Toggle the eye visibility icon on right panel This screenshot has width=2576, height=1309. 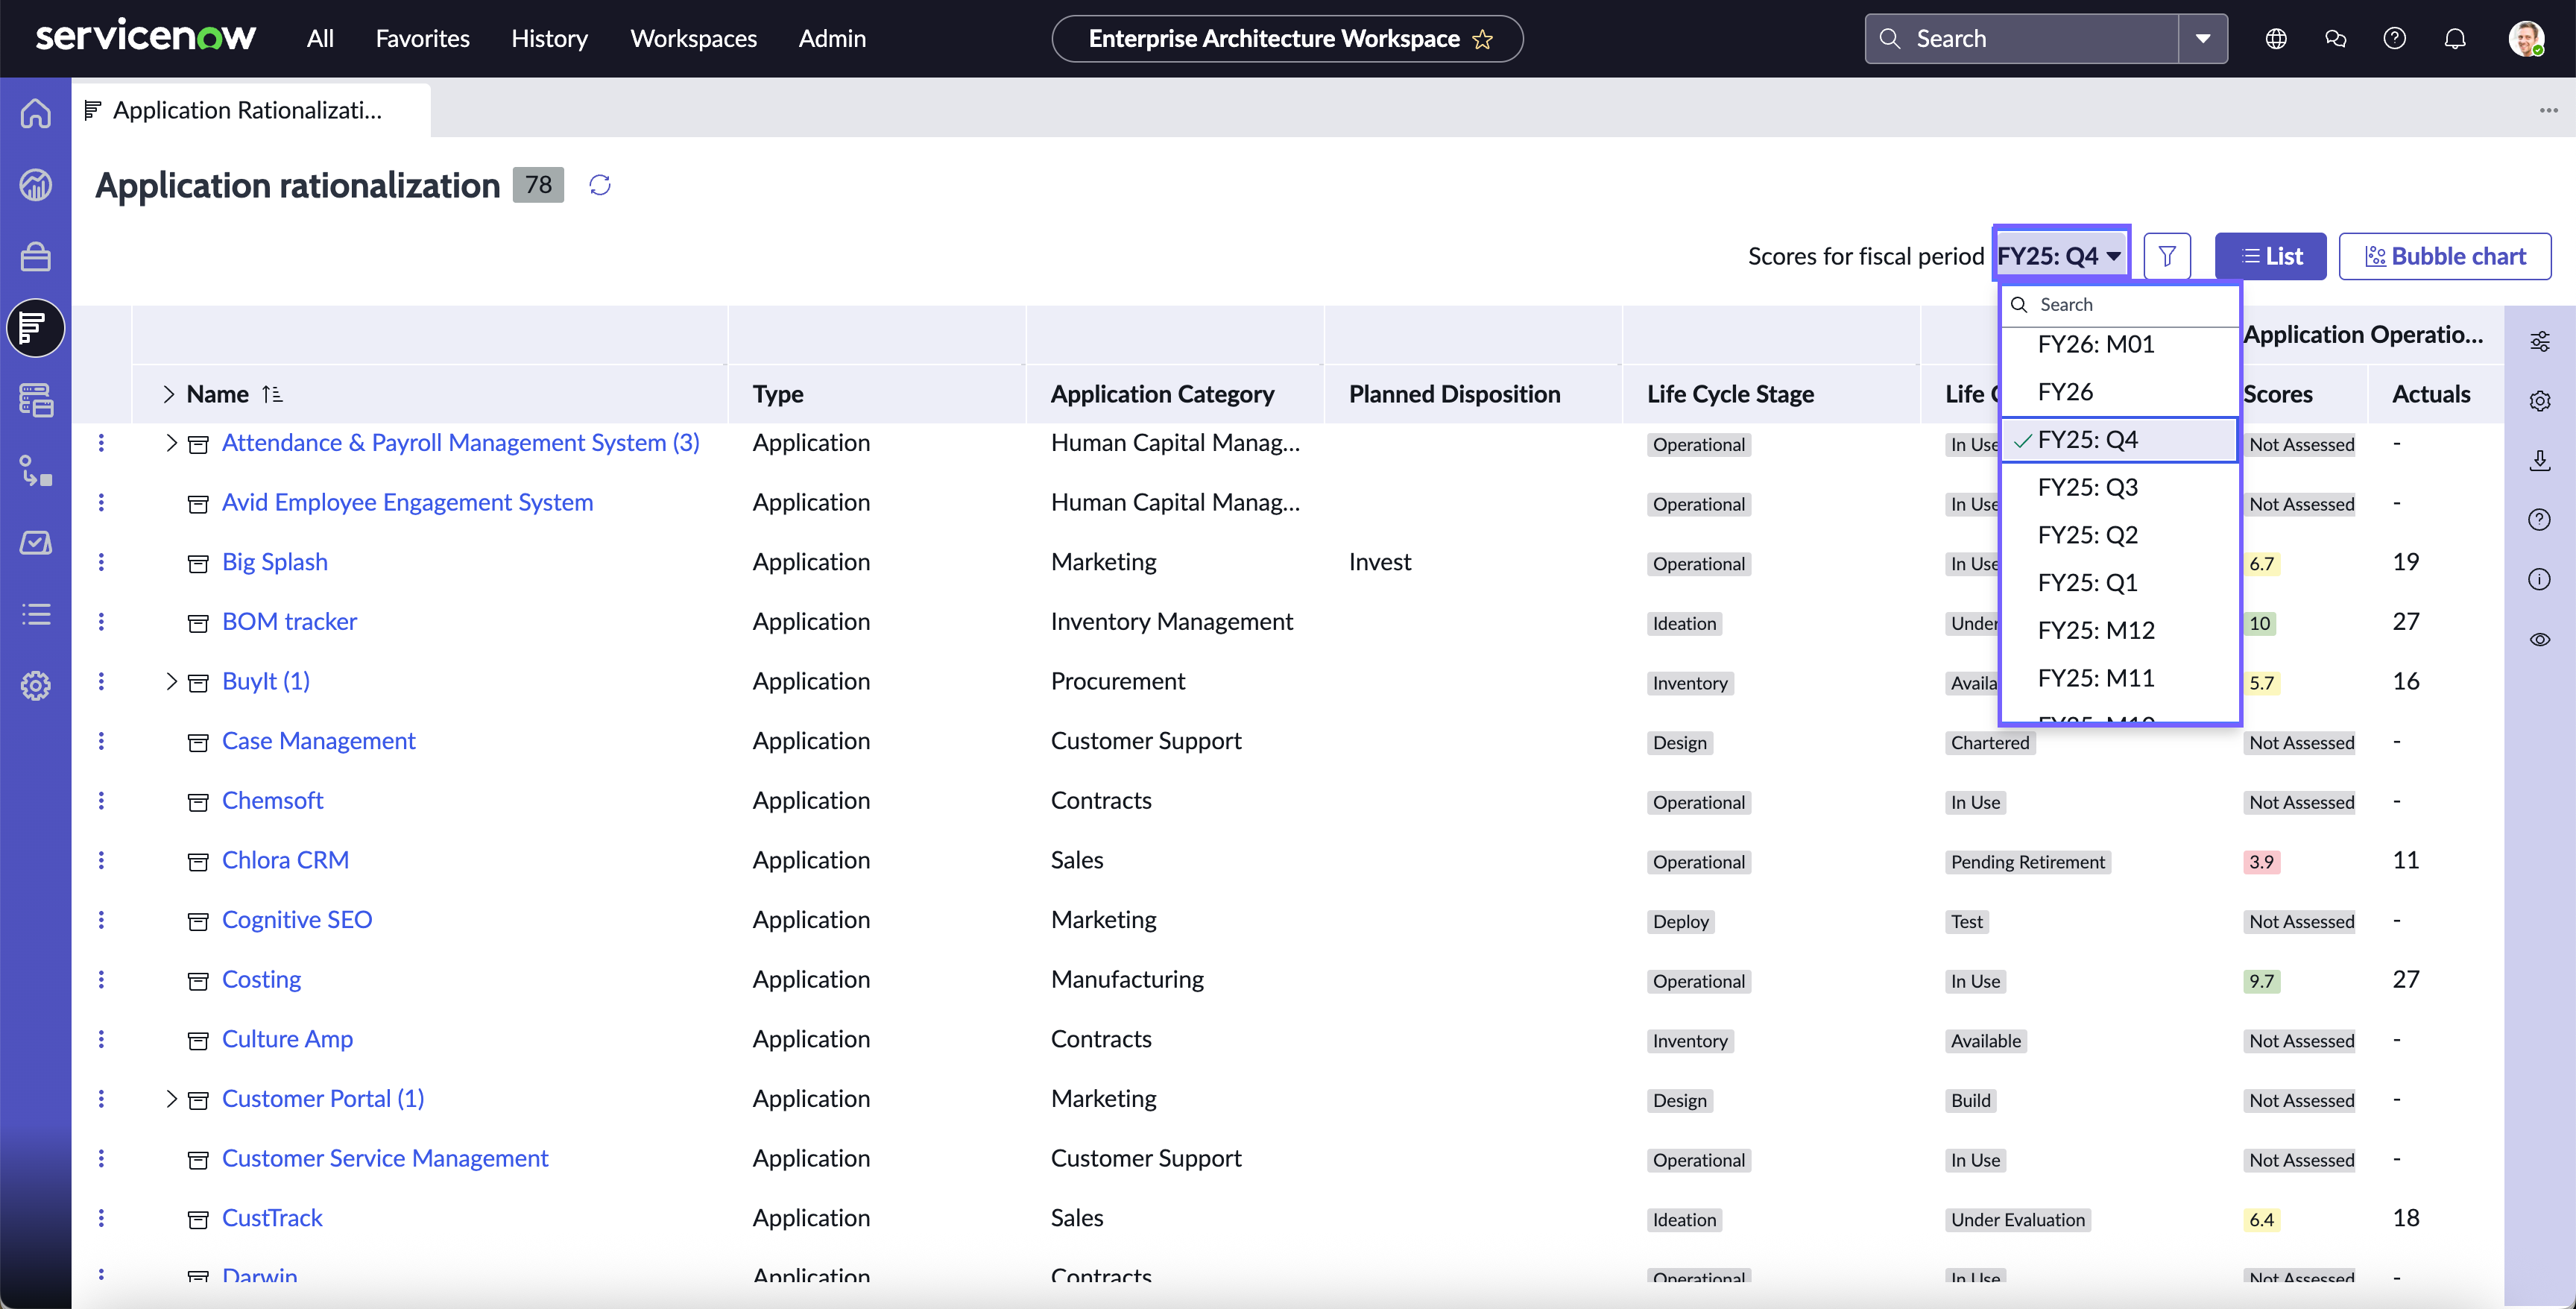pyautogui.click(x=2540, y=640)
